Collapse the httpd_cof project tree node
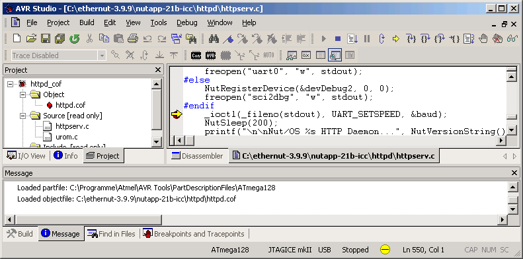Viewport: 523px width, 259px height. (10, 84)
